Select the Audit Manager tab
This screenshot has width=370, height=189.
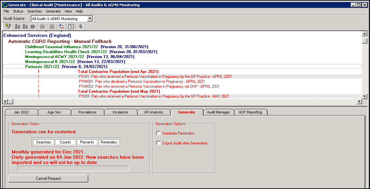coord(218,112)
